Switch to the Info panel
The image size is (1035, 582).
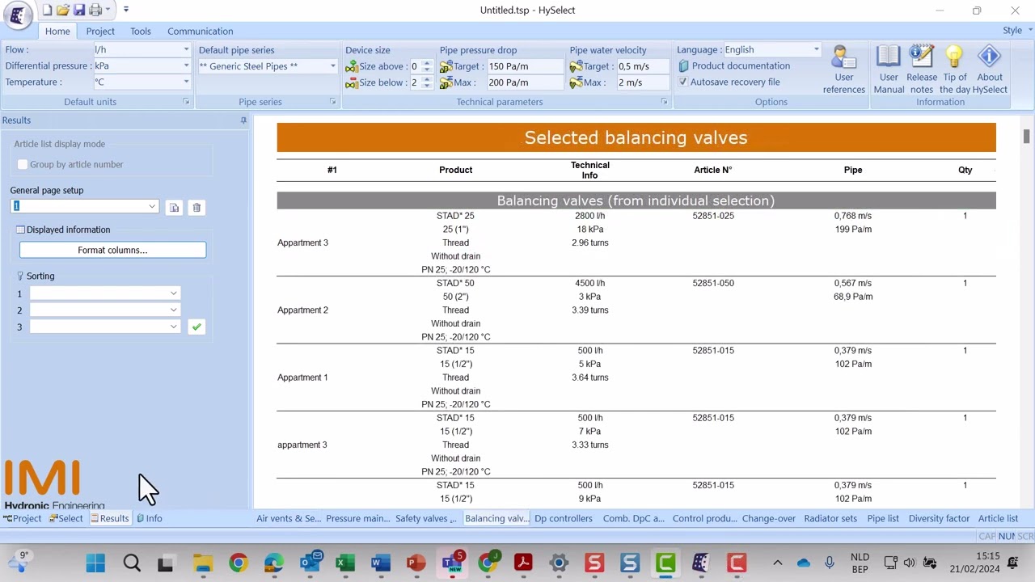(x=150, y=519)
